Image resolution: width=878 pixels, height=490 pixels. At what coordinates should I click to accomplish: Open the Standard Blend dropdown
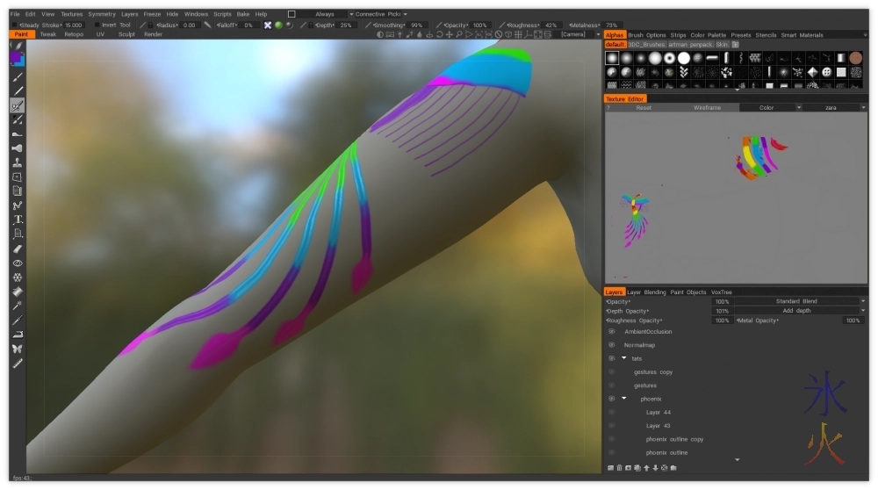coord(799,301)
